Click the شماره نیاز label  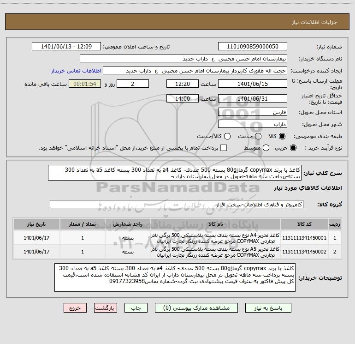[x=329, y=47]
